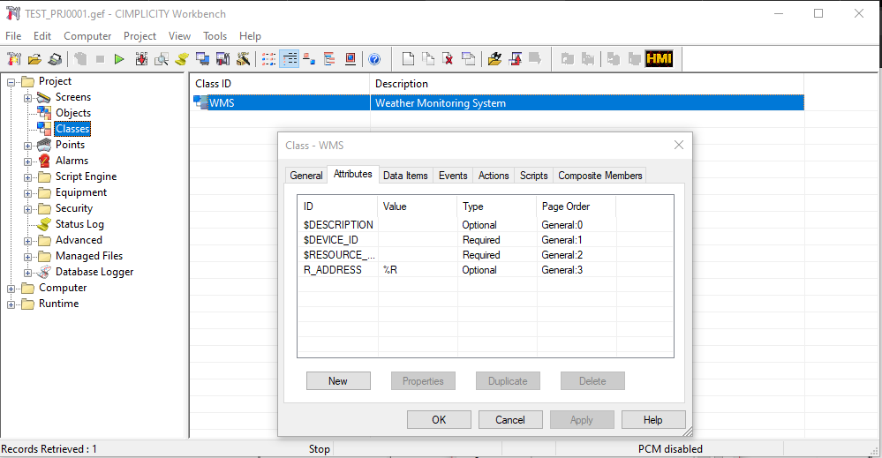Expand the Managed Files tree node
Image resolution: width=882 pixels, height=458 pixels.
[27, 257]
